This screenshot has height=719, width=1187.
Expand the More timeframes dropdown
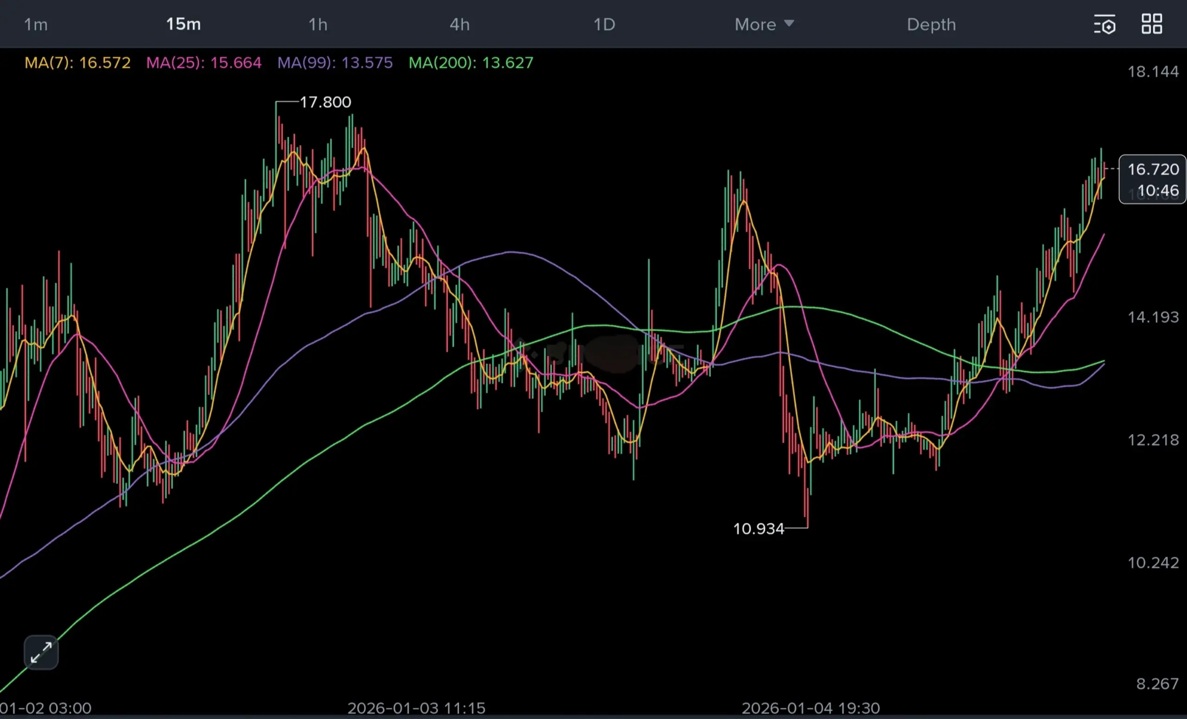tap(755, 25)
